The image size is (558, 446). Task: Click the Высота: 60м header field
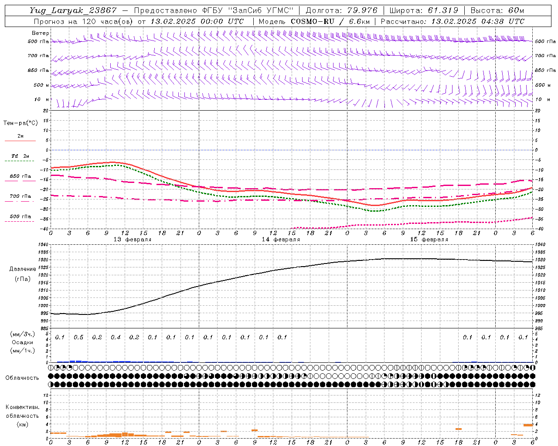point(497,10)
